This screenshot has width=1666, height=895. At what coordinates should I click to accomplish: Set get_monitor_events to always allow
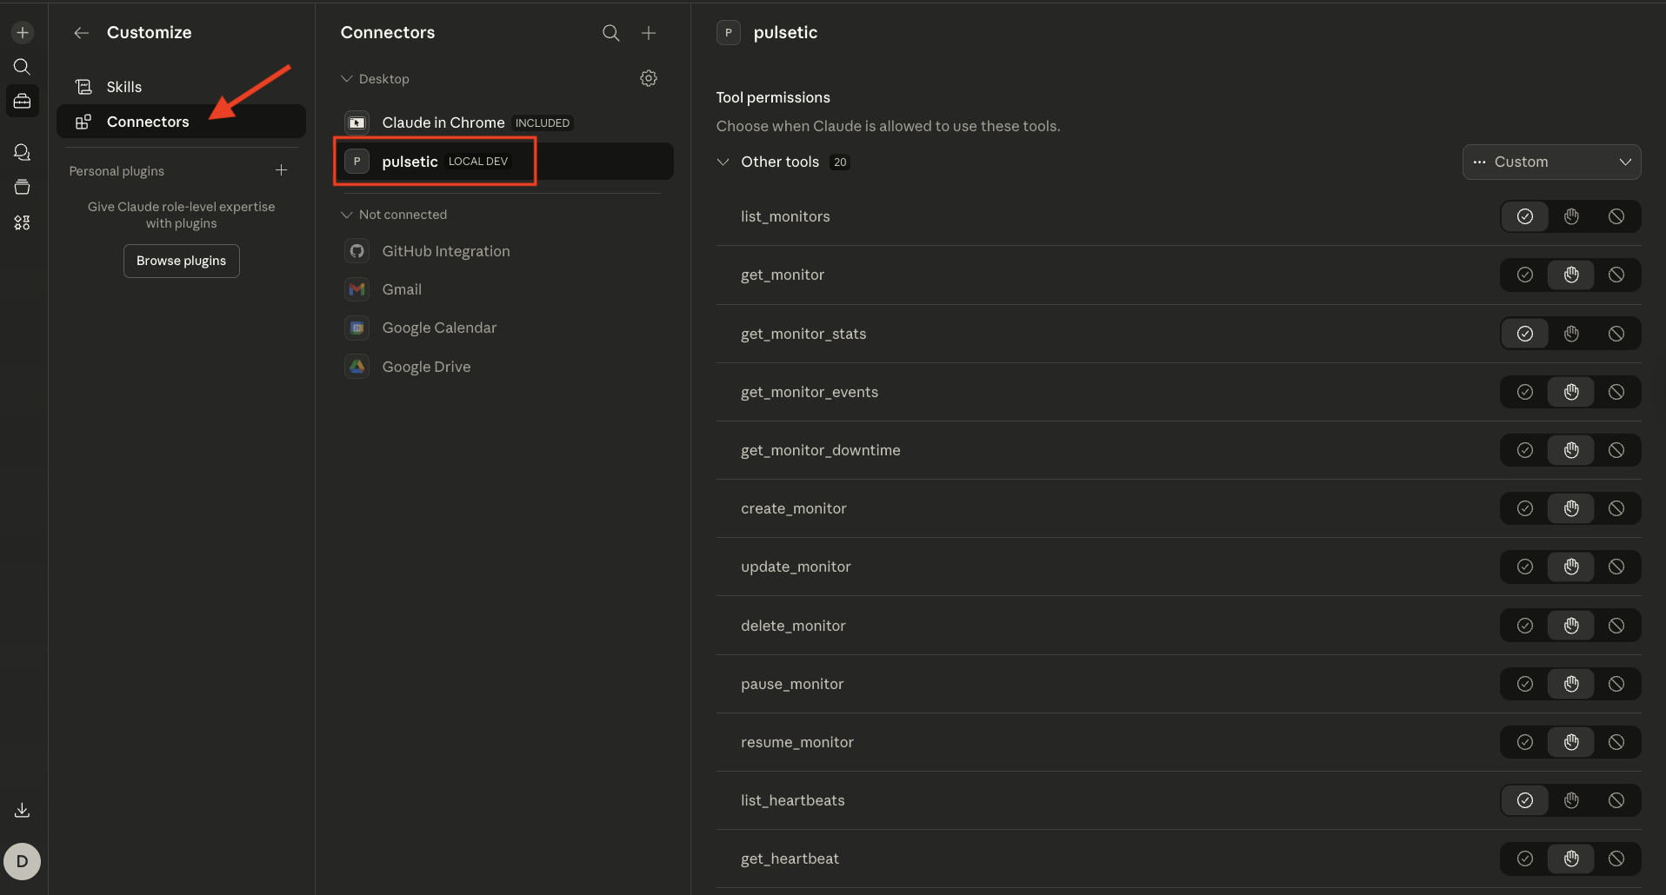[x=1525, y=392]
